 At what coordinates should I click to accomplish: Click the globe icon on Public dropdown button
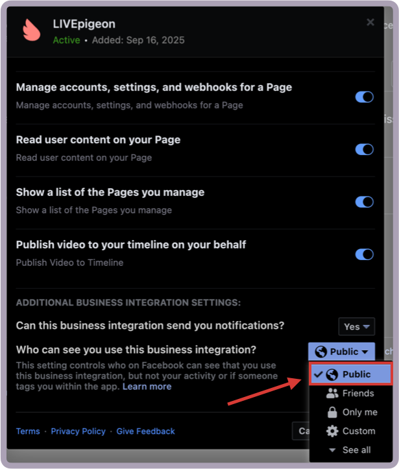[x=321, y=352]
